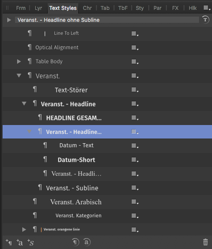This screenshot has height=249, width=212.
Task: Expand the Table Body style group
Action: [19, 61]
